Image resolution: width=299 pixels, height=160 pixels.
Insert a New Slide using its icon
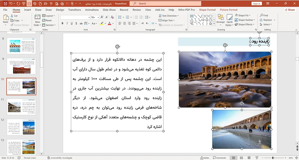click(x=37, y=17)
